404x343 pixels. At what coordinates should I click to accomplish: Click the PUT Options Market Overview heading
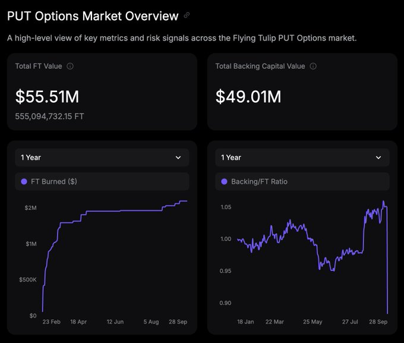(x=93, y=16)
